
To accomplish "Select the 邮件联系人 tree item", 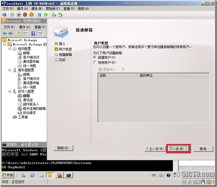I will click(31, 104).
